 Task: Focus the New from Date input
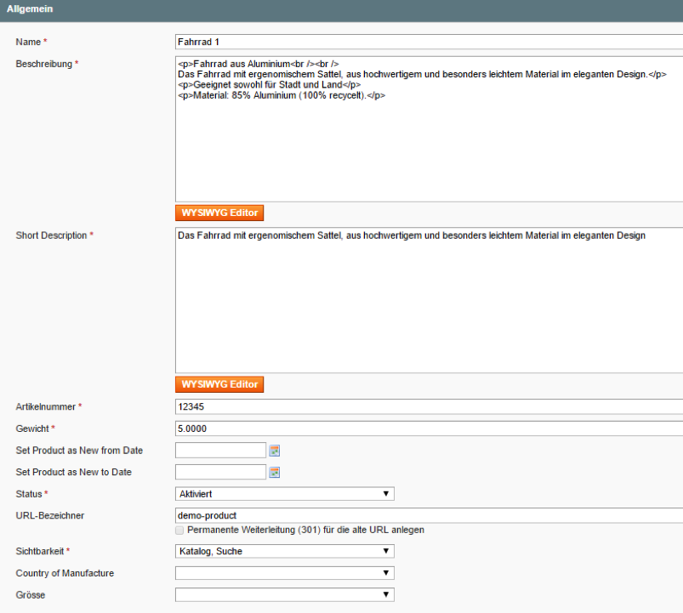(x=221, y=451)
